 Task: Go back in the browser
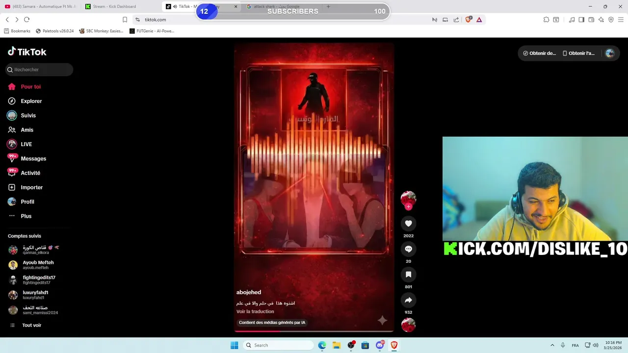click(x=7, y=20)
